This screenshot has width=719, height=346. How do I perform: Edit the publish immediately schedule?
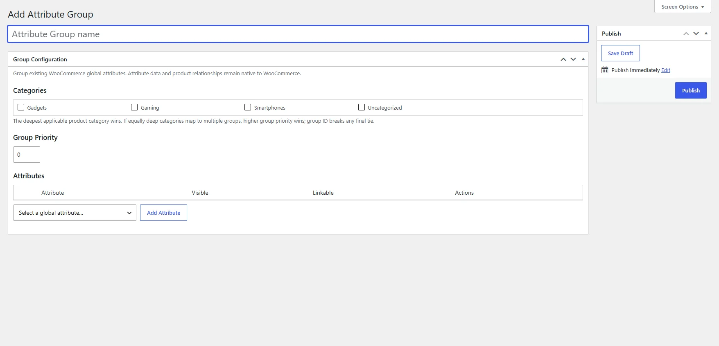click(666, 70)
